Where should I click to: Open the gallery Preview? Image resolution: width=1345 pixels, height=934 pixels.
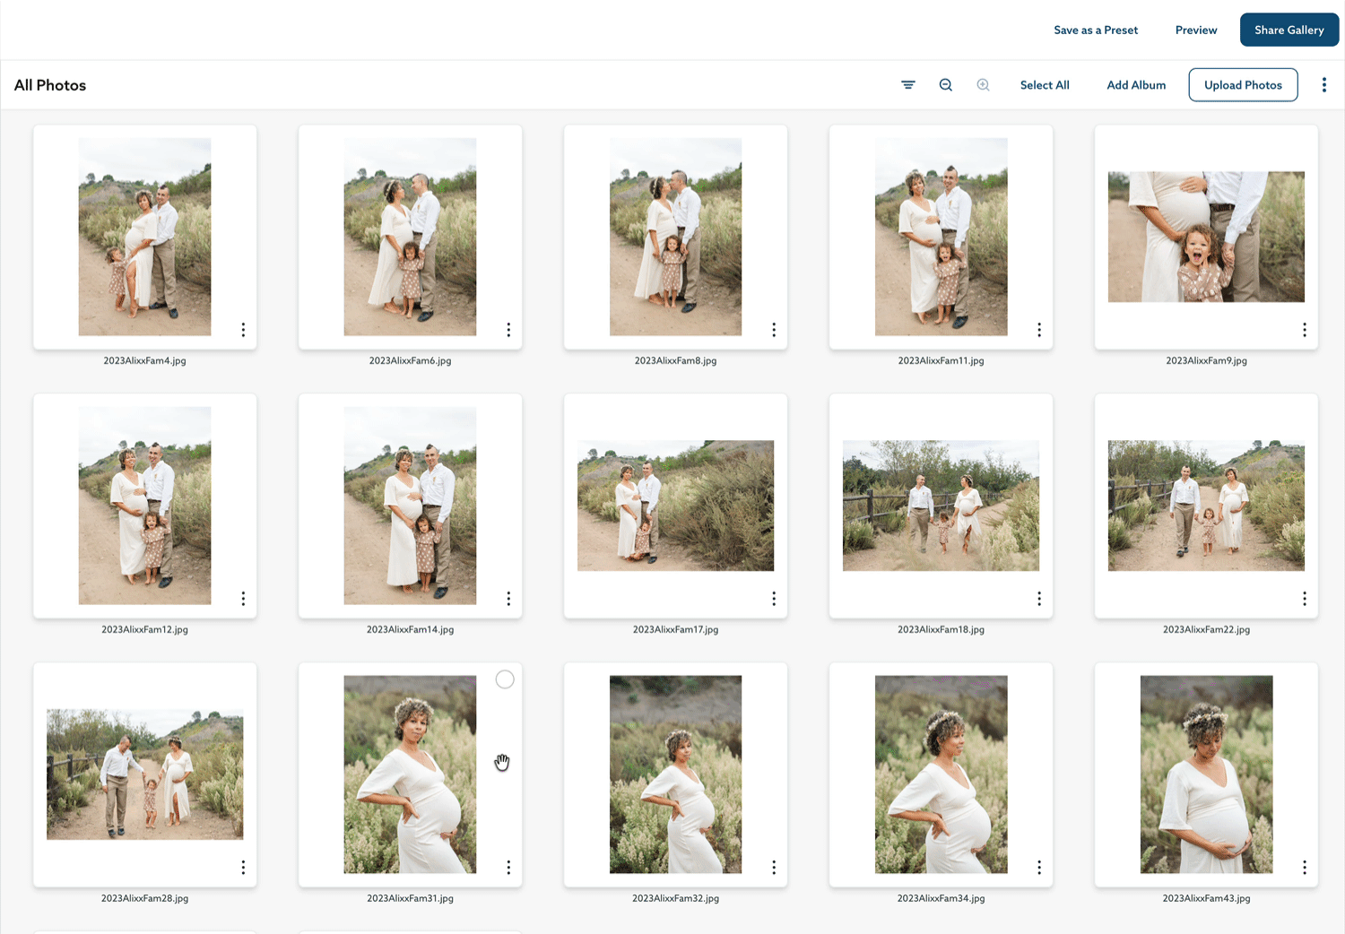tap(1196, 30)
